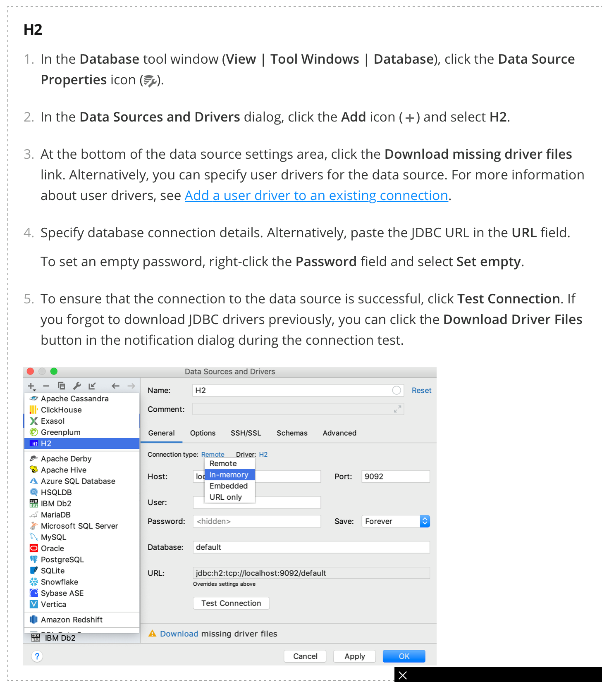Select MariaDB in the list
602x682 pixels.
(x=82, y=515)
